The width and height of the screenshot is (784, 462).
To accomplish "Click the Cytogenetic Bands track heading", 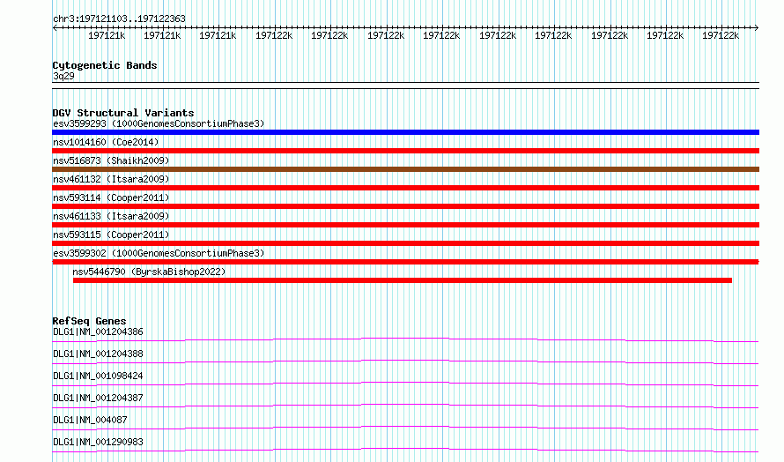I will [105, 65].
